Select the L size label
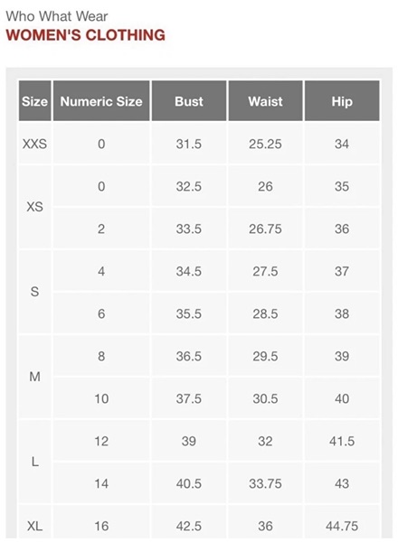The height and width of the screenshot is (542, 398). coord(35,462)
